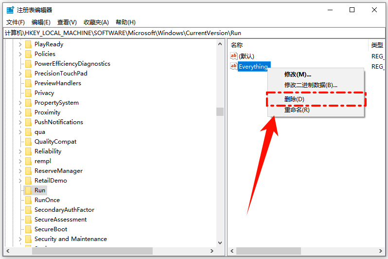Expand the rempl tree node

coord(20,161)
